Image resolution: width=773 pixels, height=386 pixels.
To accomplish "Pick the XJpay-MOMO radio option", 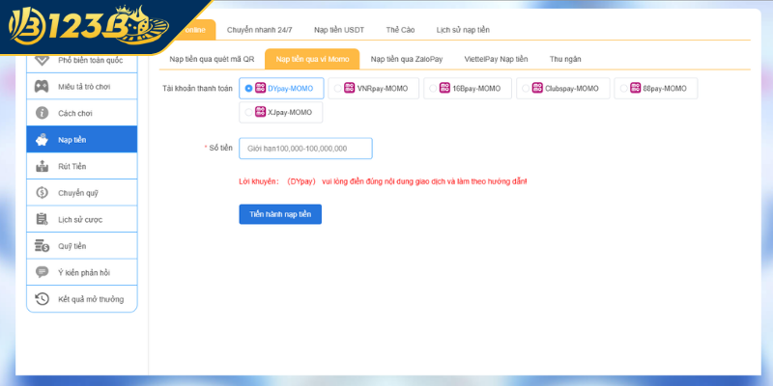I will tap(249, 112).
